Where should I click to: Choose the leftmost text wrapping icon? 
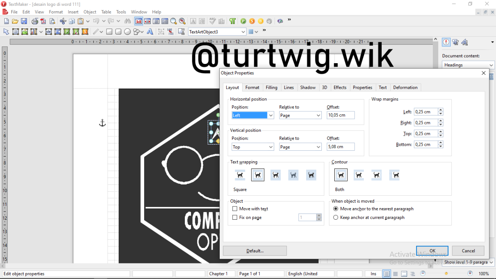pyautogui.click(x=240, y=175)
